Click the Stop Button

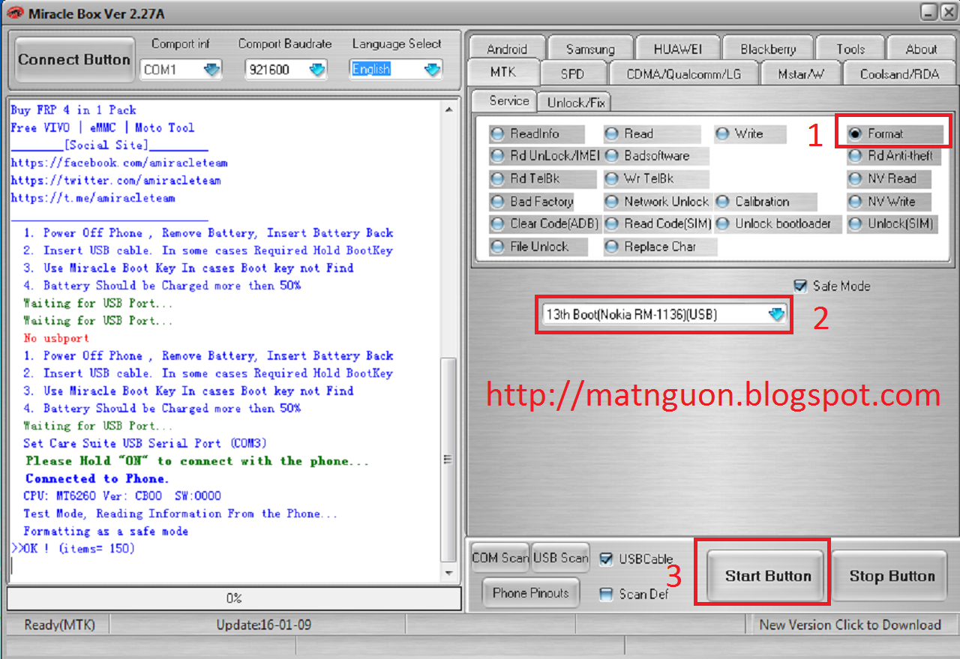coord(892,576)
